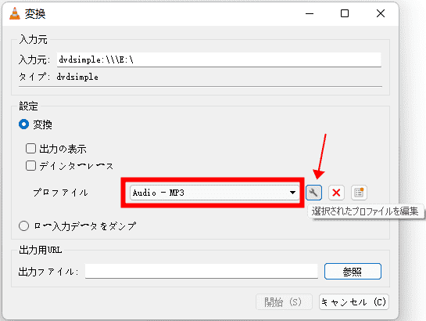Open the Audio - MP3 profile dropdown
Screen dimensions: 426x321
tap(215, 193)
